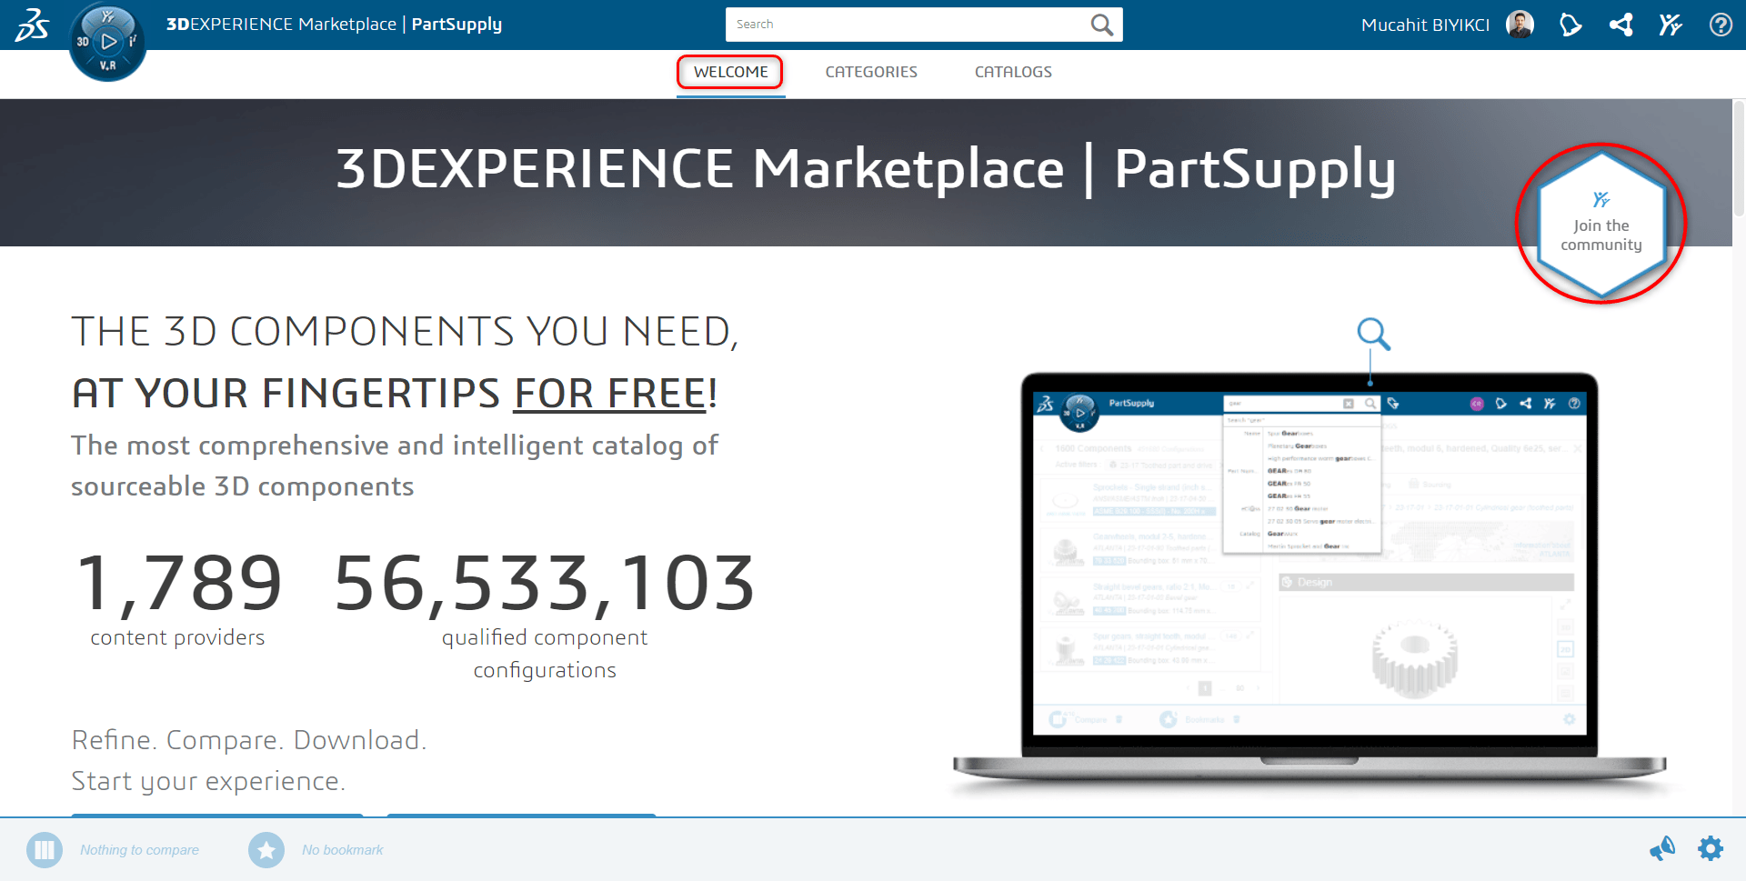This screenshot has height=881, width=1746.
Task: Click the Join the community hexagon
Action: [x=1601, y=225]
